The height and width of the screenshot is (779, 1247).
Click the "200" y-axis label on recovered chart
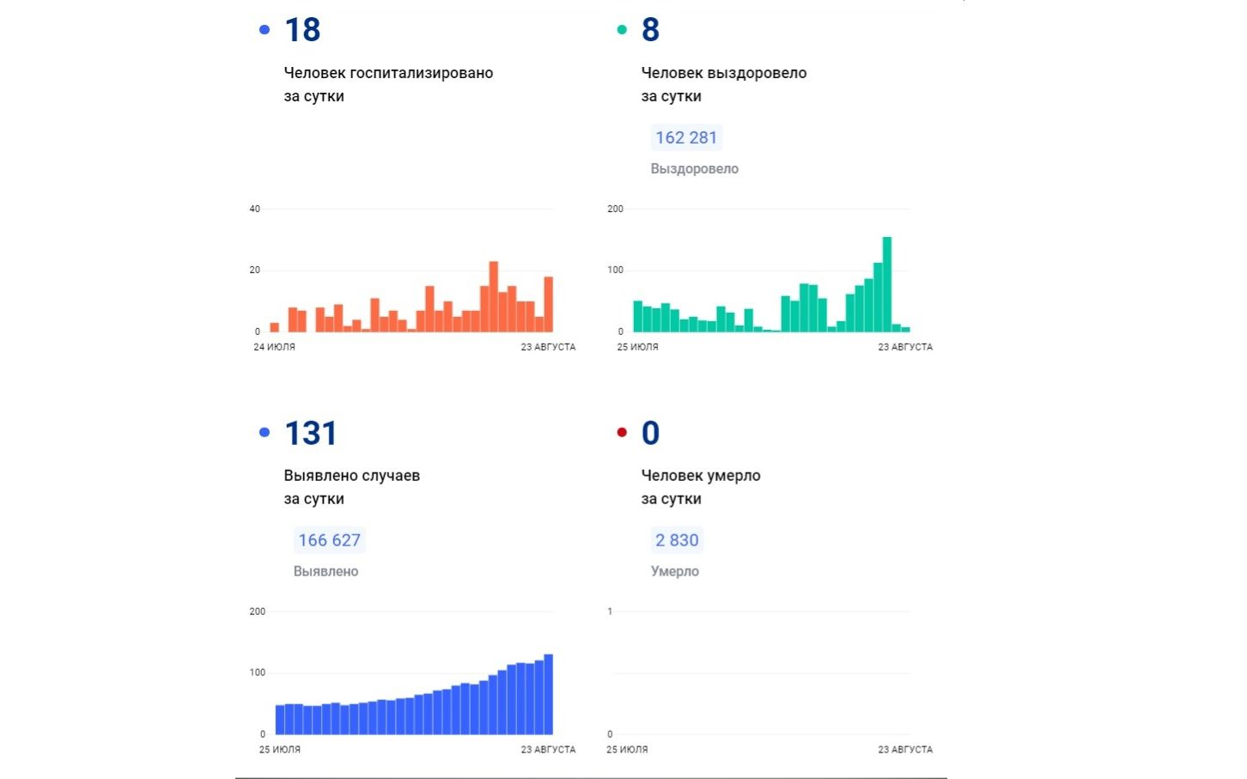click(616, 209)
